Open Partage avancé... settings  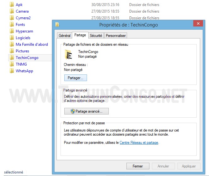(86, 111)
